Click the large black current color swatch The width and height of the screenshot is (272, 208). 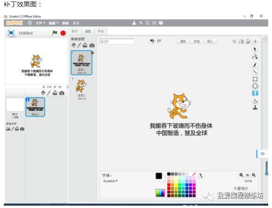159,176
